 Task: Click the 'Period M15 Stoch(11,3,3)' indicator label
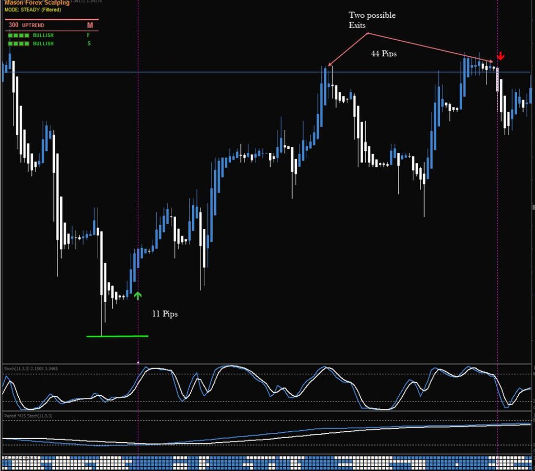click(28, 416)
